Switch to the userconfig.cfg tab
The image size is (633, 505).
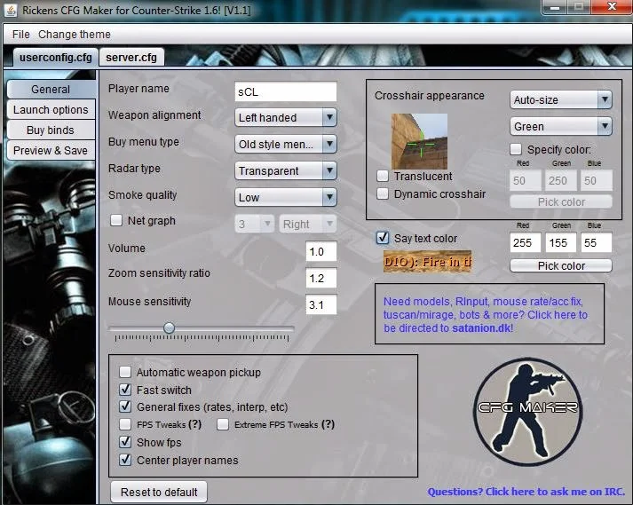[55, 58]
